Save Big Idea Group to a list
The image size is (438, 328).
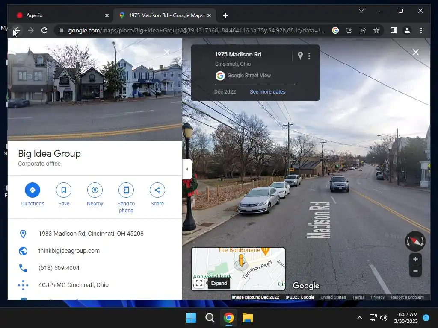pos(64,194)
